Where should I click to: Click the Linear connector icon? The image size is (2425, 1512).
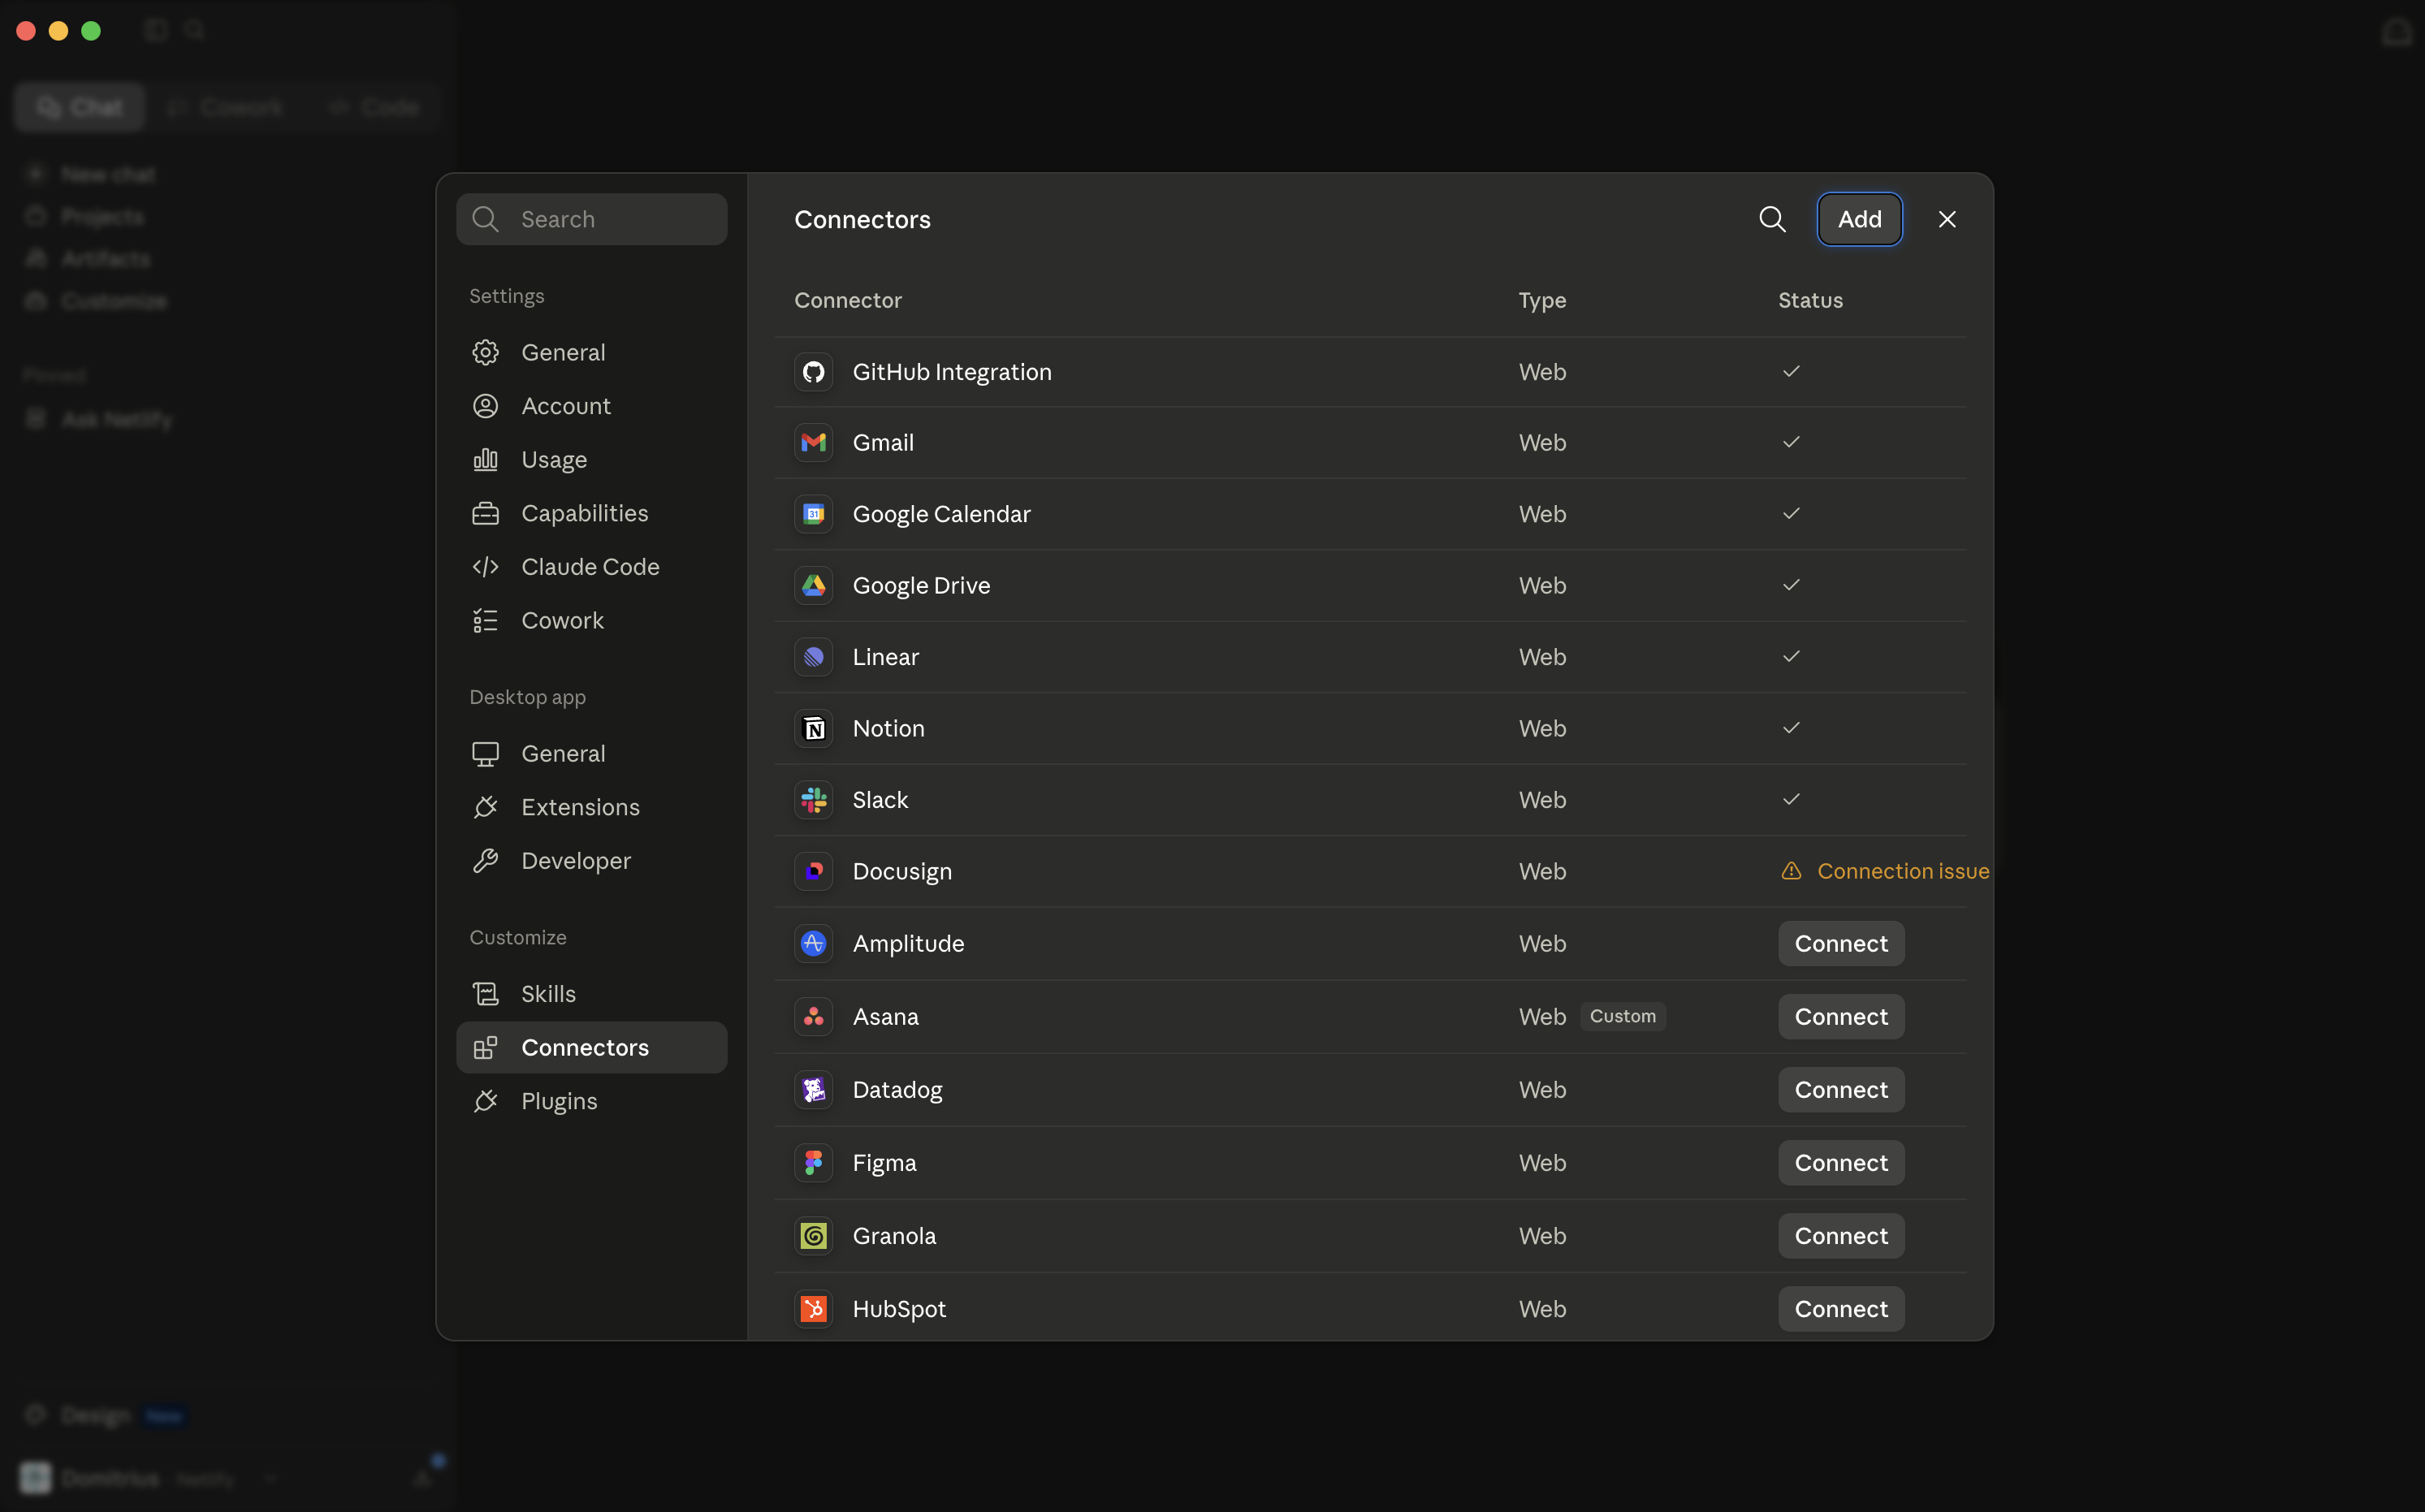813,657
